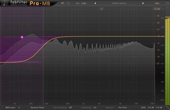Click the redo arrow icon
This screenshot has width=170, height=110.
(68, 3)
